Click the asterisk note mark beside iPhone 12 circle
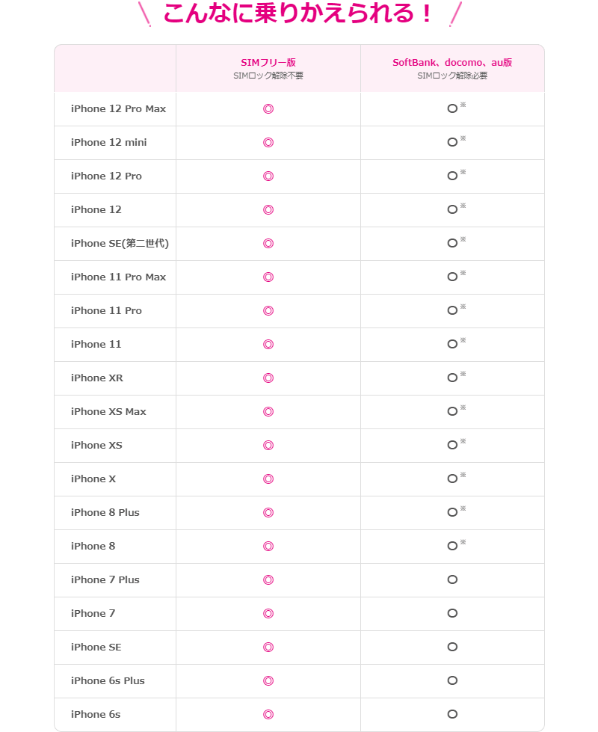The width and height of the screenshot is (598, 732). click(463, 206)
